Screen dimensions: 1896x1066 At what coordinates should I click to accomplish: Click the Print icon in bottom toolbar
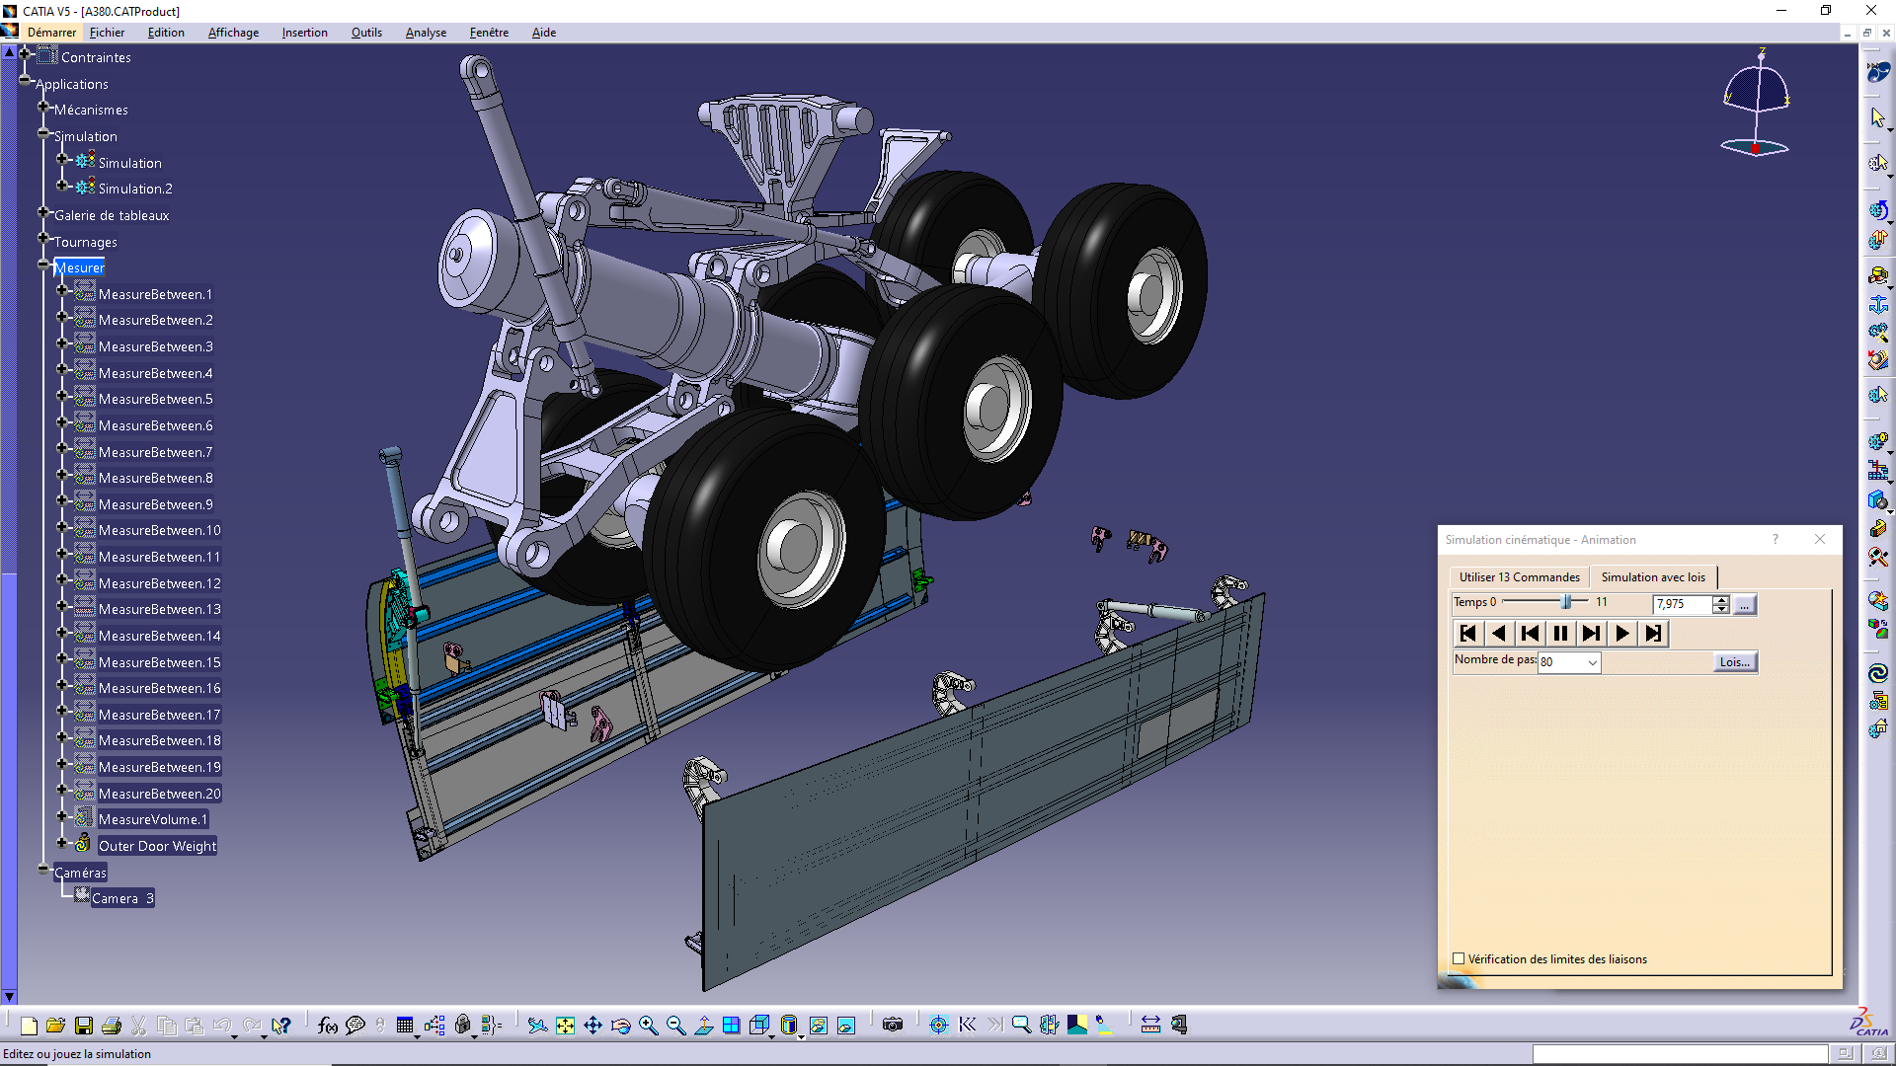(112, 1027)
